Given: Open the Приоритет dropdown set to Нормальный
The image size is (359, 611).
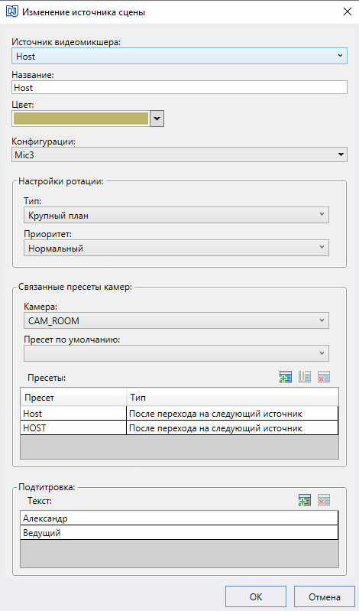Looking at the screenshot, I should click(x=176, y=248).
